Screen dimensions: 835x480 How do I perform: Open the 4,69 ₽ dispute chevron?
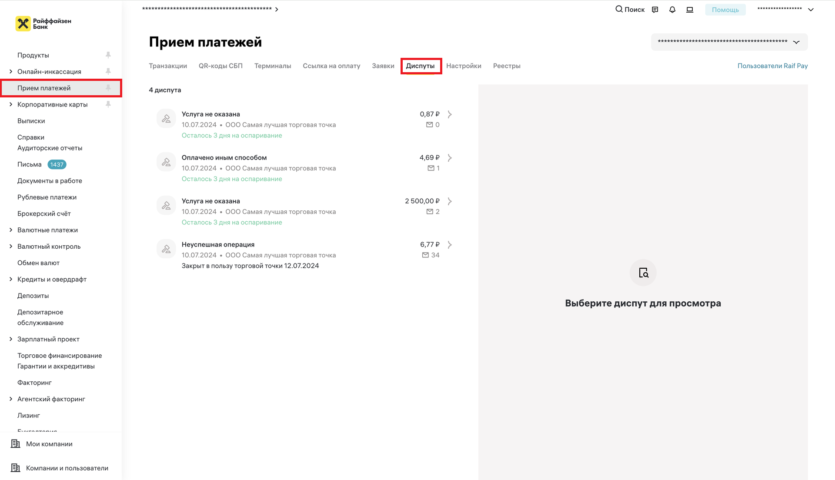(450, 158)
